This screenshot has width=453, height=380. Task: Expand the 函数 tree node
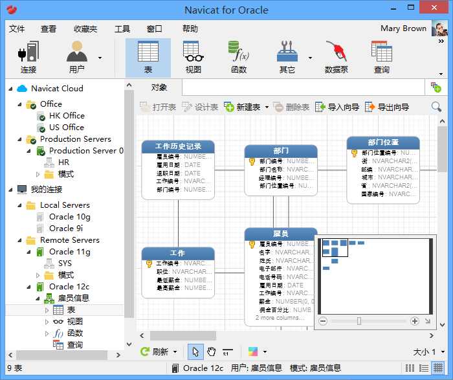47,333
